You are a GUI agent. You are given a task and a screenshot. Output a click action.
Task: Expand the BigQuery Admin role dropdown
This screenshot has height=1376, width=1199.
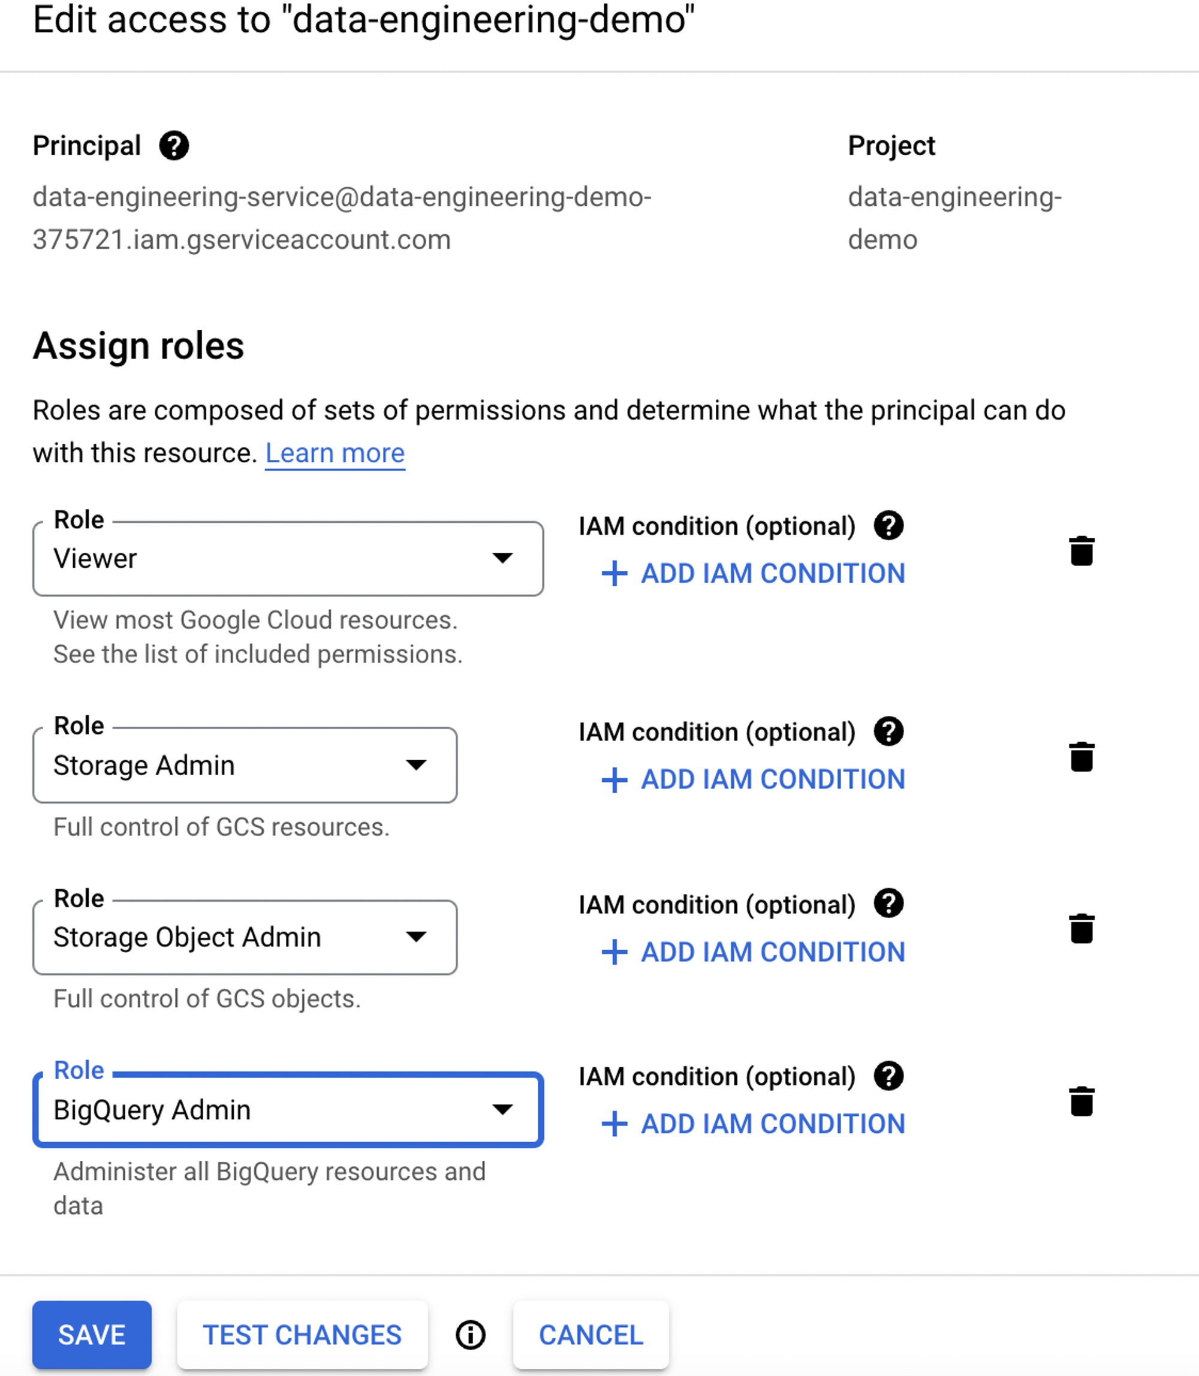[288, 1110]
